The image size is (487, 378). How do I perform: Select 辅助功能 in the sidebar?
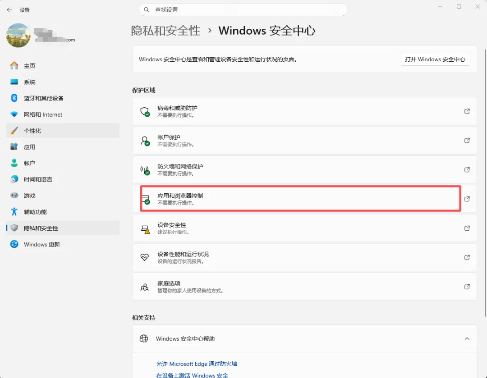pyautogui.click(x=63, y=212)
